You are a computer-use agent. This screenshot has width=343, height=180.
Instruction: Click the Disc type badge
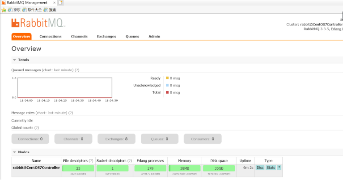(260, 168)
